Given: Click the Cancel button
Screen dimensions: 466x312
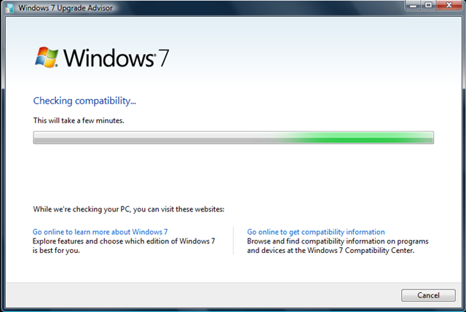Looking at the screenshot, I should [428, 295].
